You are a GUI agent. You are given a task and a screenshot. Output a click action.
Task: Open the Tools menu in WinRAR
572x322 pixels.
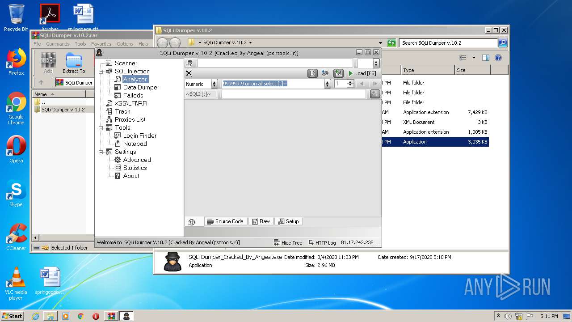[80, 44]
